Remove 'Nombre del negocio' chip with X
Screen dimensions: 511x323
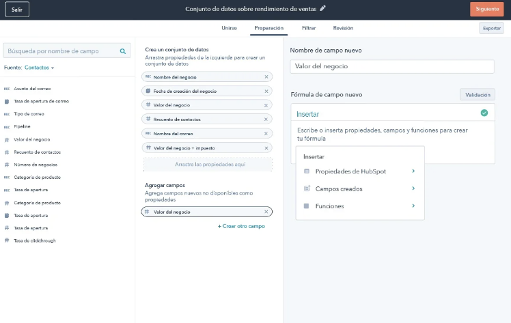[x=266, y=77]
